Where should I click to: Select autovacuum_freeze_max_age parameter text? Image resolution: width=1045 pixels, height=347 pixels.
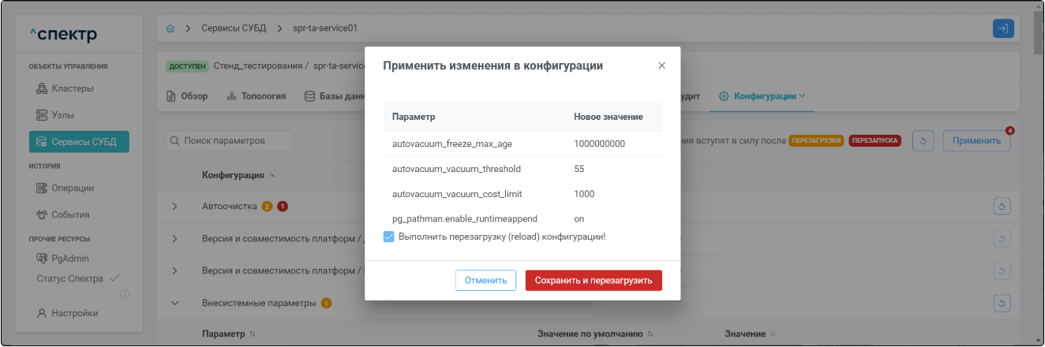(452, 144)
